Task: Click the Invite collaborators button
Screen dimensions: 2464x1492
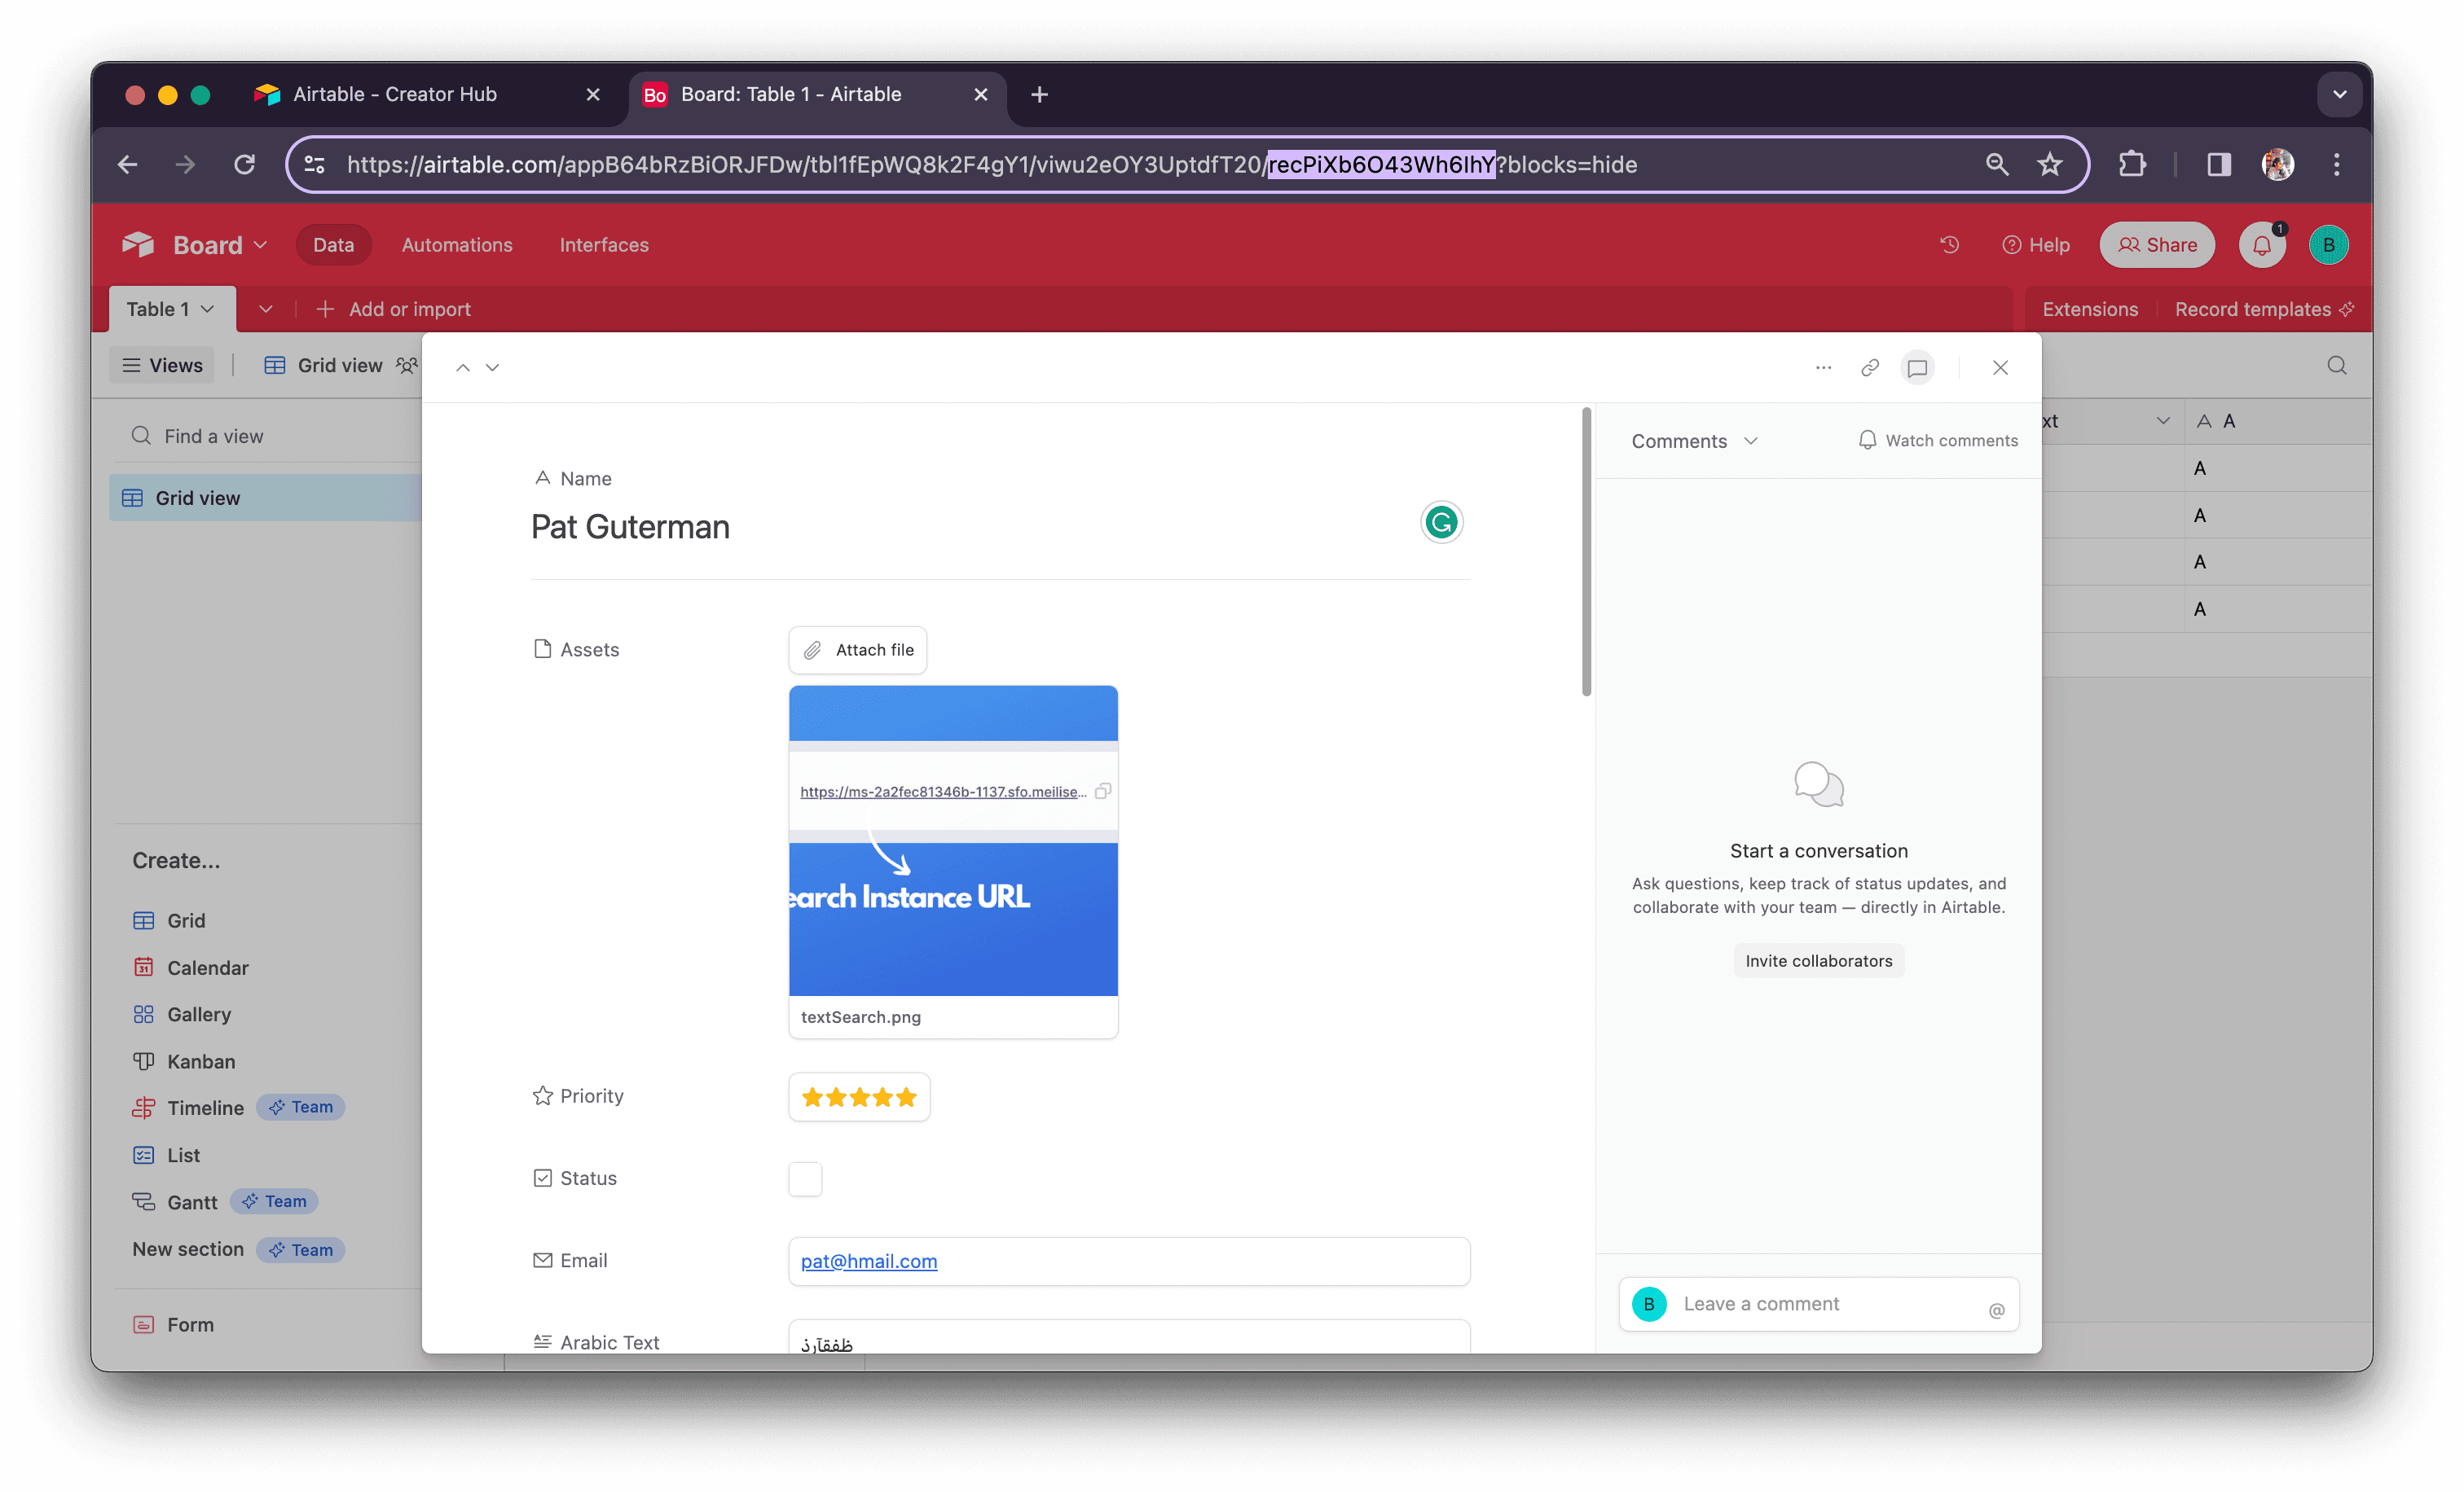Action: tap(1818, 959)
